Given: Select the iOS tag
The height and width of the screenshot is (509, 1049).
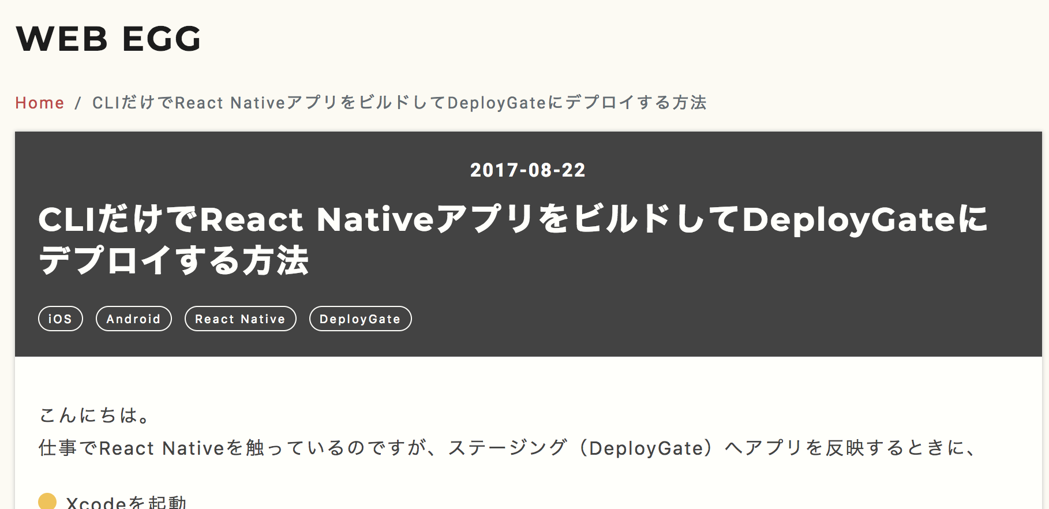Looking at the screenshot, I should pyautogui.click(x=61, y=319).
